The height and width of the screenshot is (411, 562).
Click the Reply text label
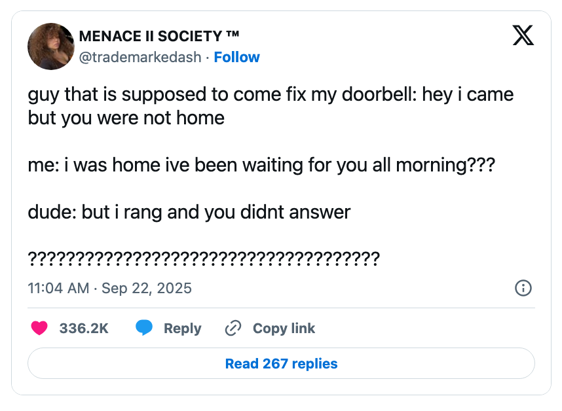pyautogui.click(x=182, y=328)
